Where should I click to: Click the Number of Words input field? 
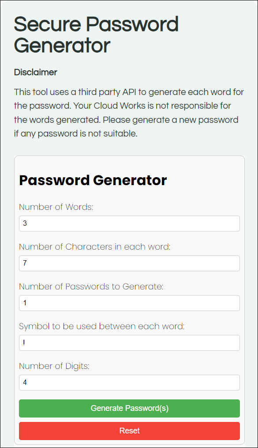pos(129,224)
